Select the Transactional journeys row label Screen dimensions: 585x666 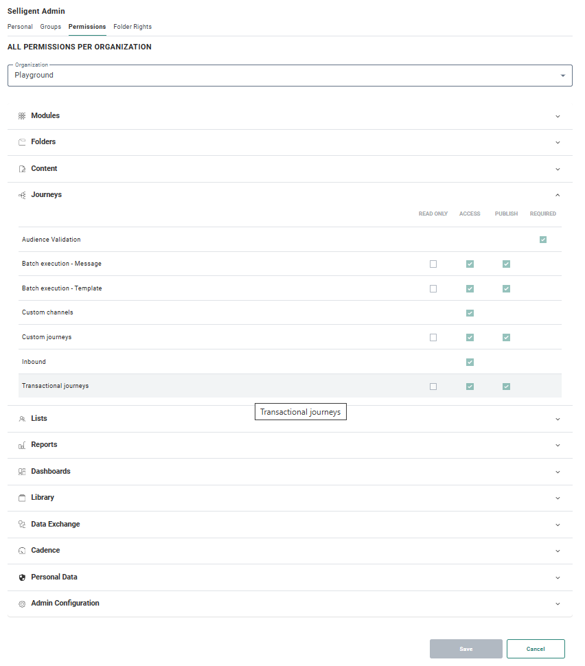click(x=55, y=386)
